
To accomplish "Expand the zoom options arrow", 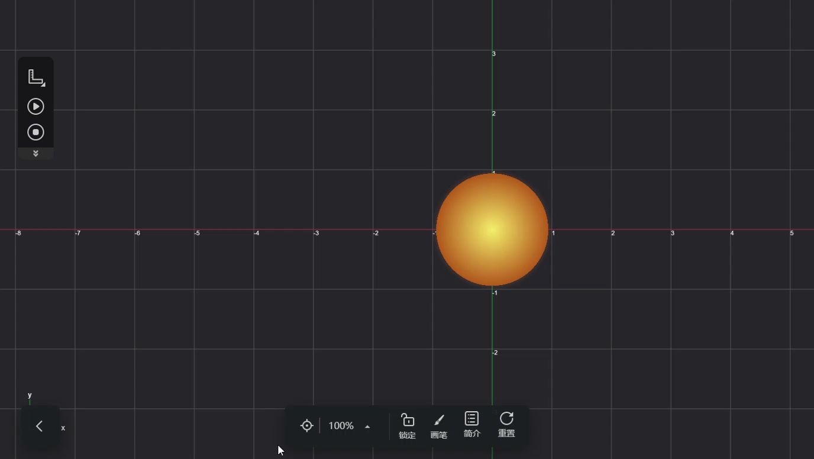I will pos(367,426).
